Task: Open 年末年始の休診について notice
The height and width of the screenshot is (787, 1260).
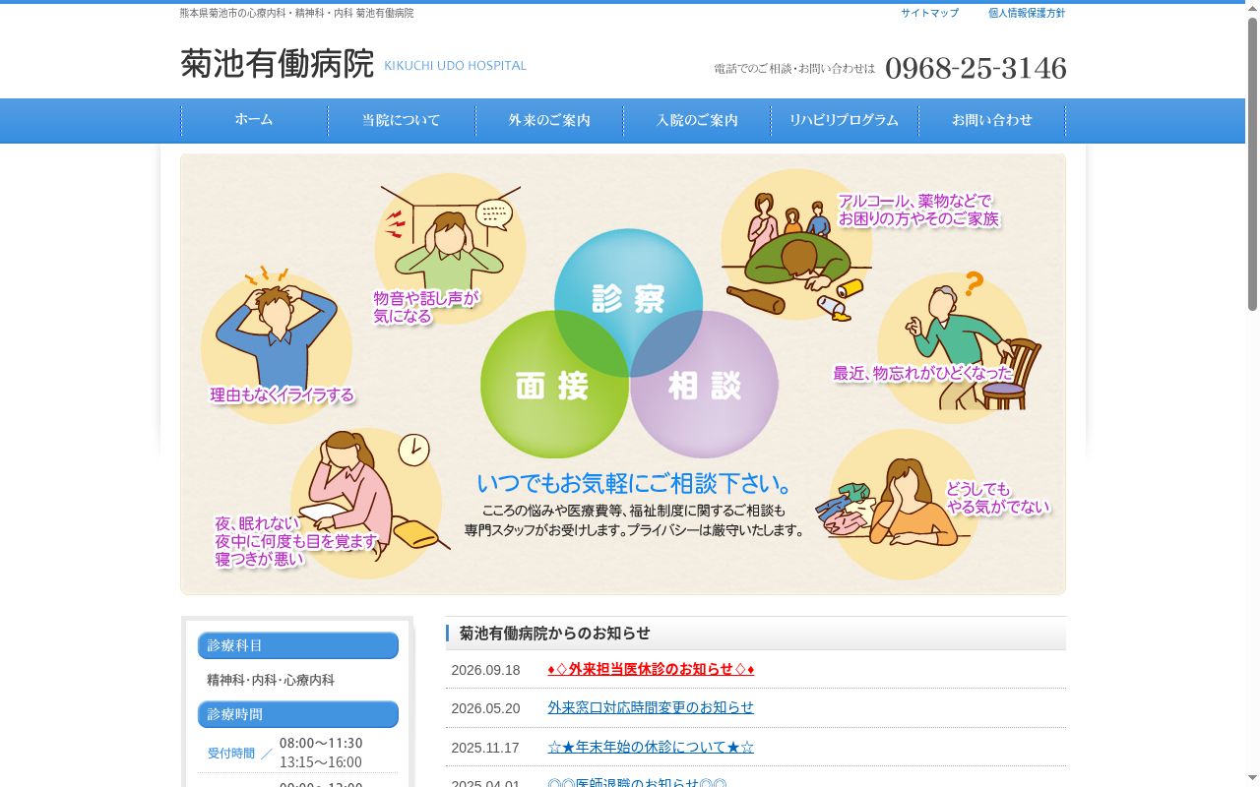Action: (x=651, y=748)
